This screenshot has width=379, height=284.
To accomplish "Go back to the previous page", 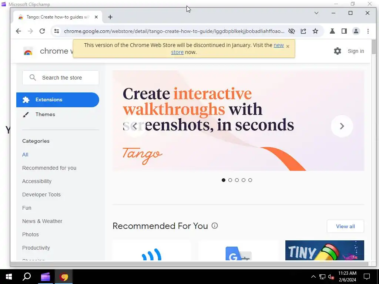I will pyautogui.click(x=19, y=31).
